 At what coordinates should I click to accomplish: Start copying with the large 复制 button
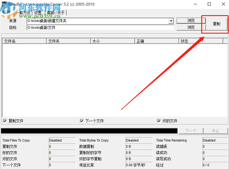pos(216,24)
